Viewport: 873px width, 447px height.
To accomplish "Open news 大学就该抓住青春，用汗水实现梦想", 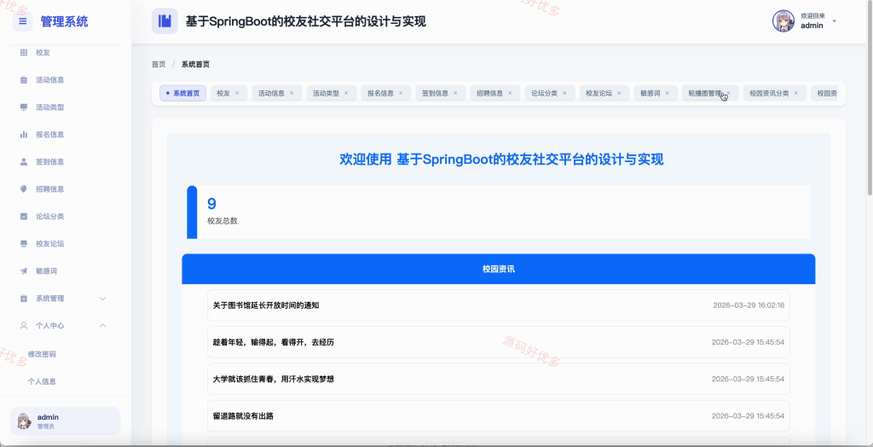I will 498,379.
